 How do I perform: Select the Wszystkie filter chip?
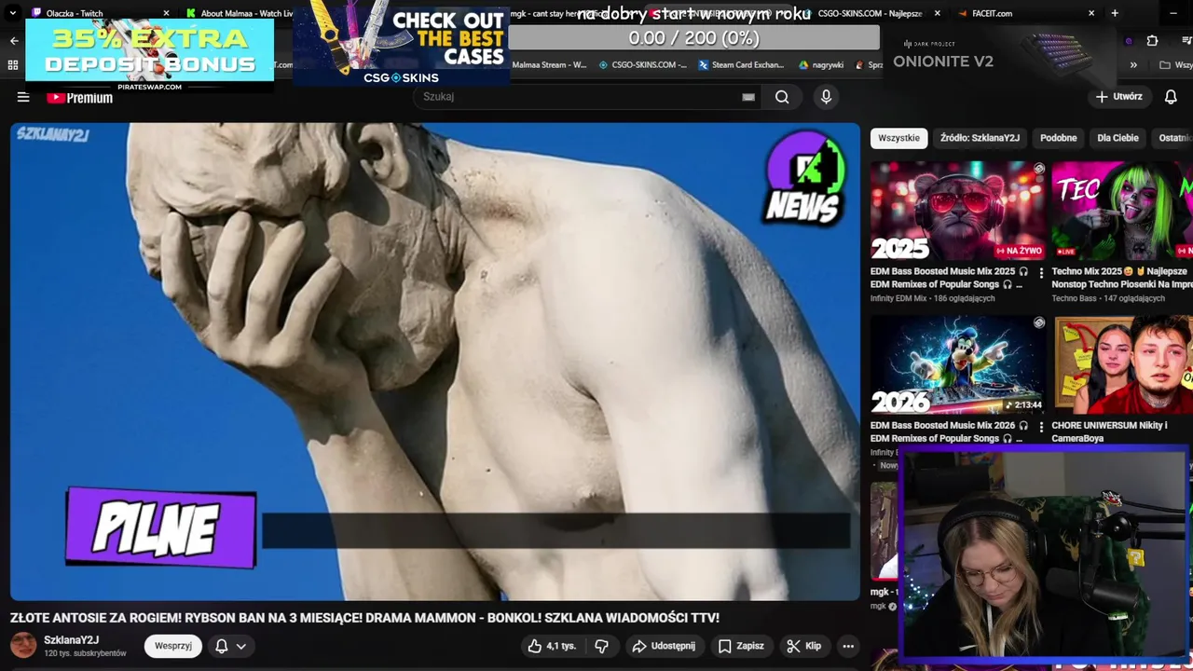coord(898,138)
